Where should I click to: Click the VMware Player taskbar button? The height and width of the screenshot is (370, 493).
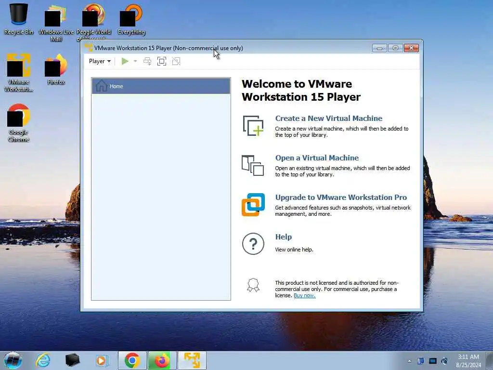point(192,360)
